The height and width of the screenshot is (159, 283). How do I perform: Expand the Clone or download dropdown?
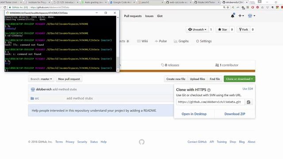coord(239,79)
